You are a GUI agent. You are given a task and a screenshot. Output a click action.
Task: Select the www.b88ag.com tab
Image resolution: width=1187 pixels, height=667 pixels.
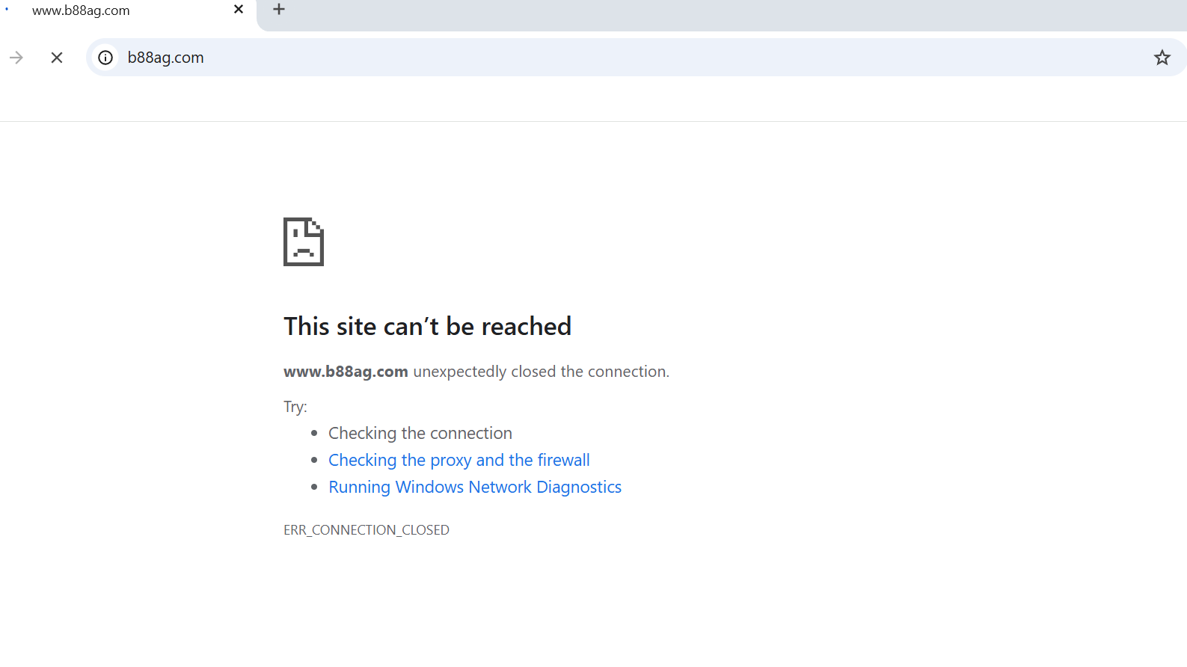[x=112, y=10]
